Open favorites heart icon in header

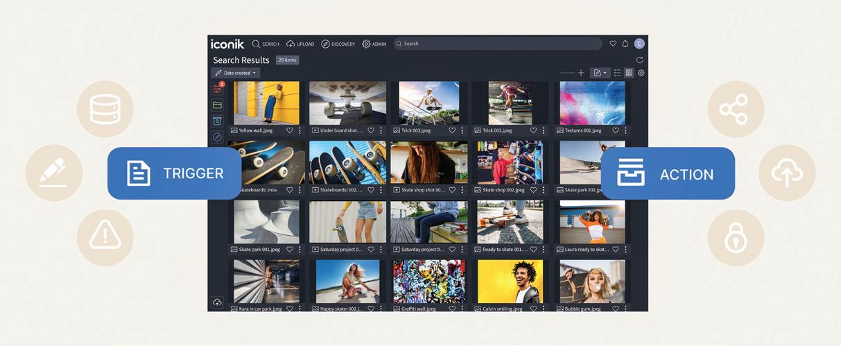613,44
